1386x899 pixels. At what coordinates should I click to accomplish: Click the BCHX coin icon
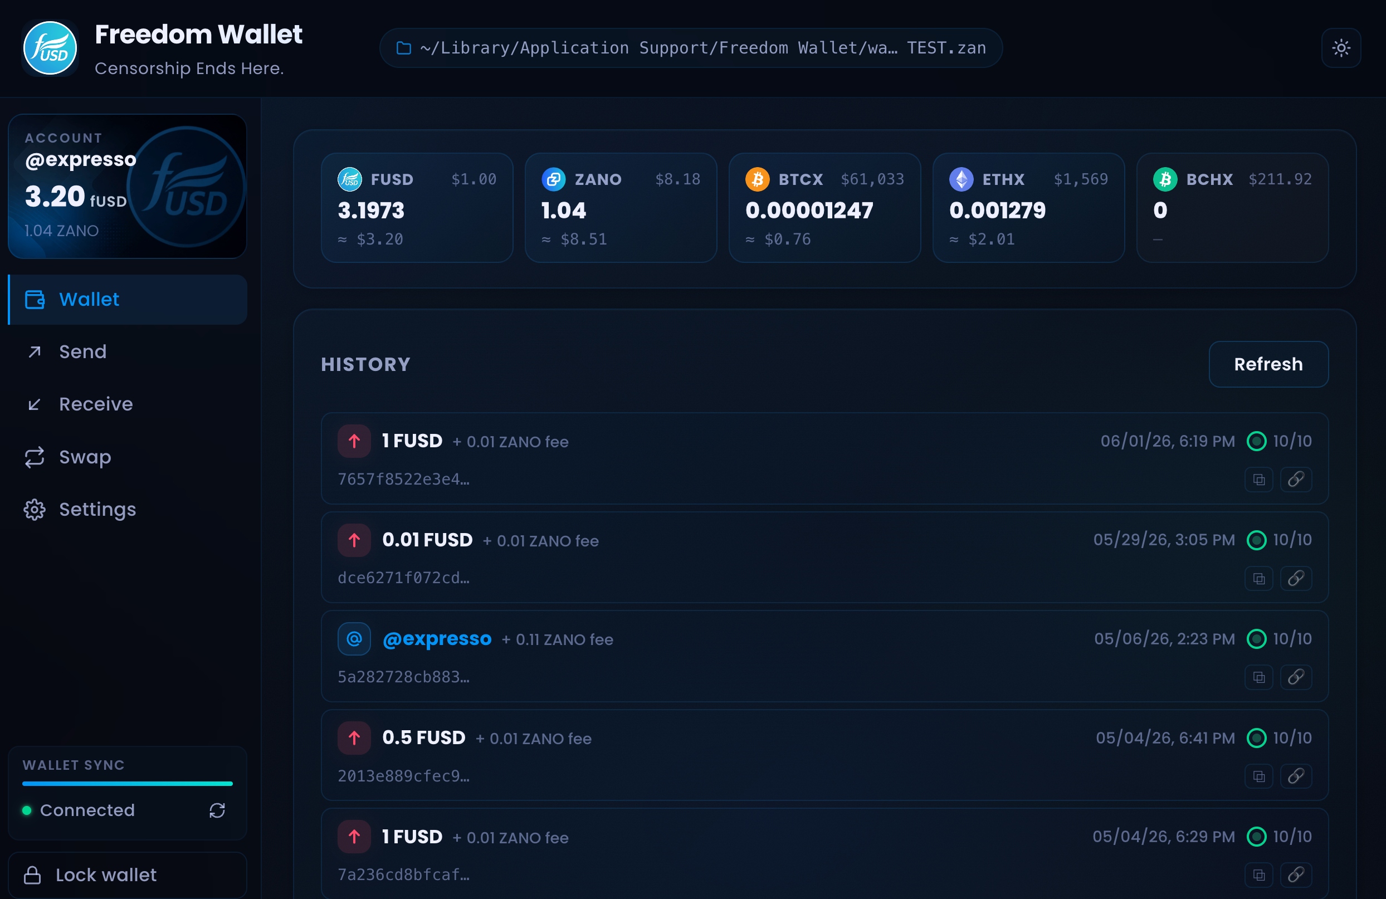[x=1165, y=179]
